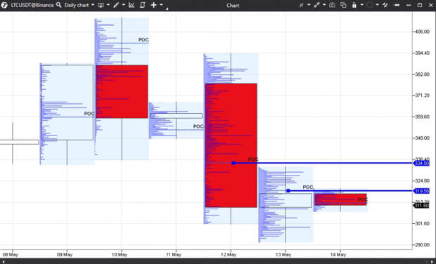Click the 324.80 price axis label
Image resolution: width=436 pixels, height=264 pixels.
click(422, 180)
